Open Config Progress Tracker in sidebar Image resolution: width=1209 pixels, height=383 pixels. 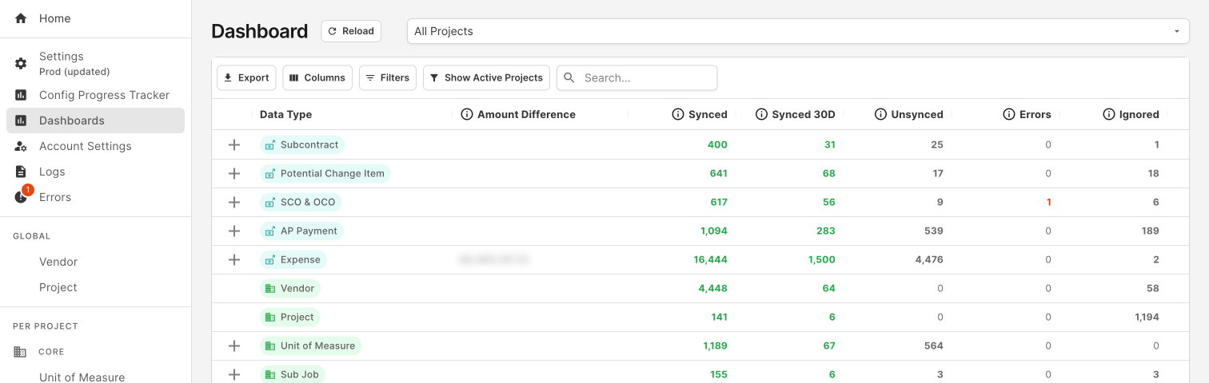[104, 95]
